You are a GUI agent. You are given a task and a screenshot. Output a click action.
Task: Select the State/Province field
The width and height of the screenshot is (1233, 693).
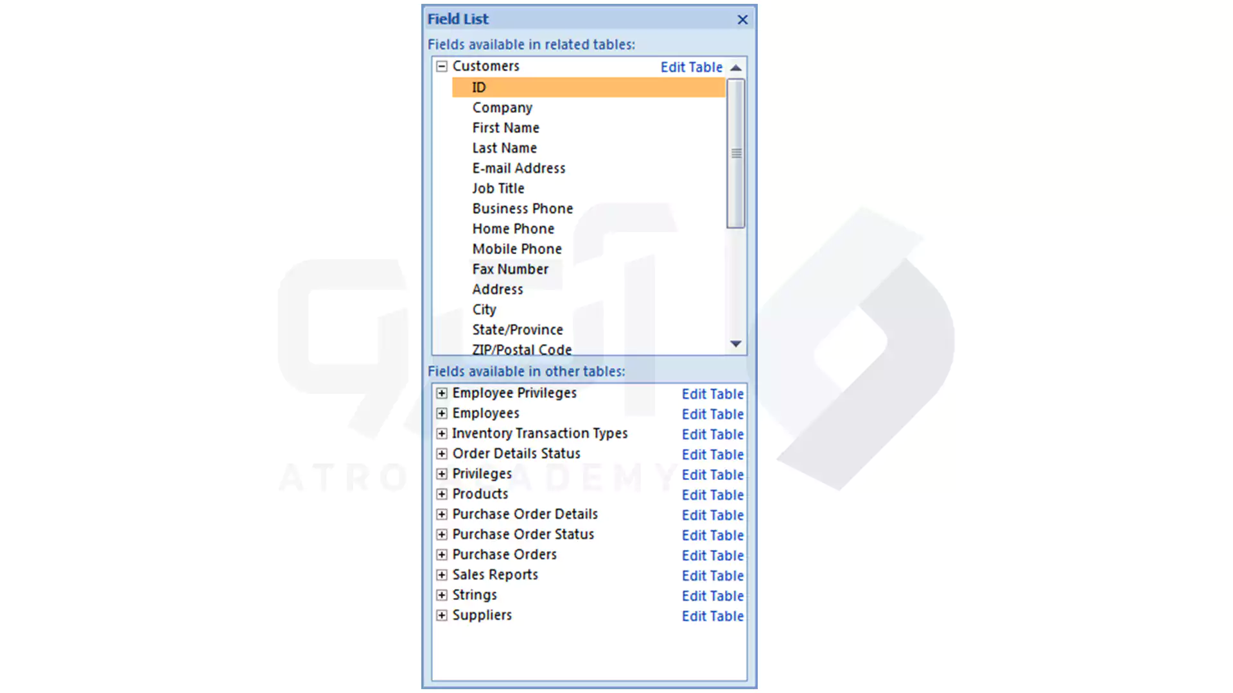[518, 329]
